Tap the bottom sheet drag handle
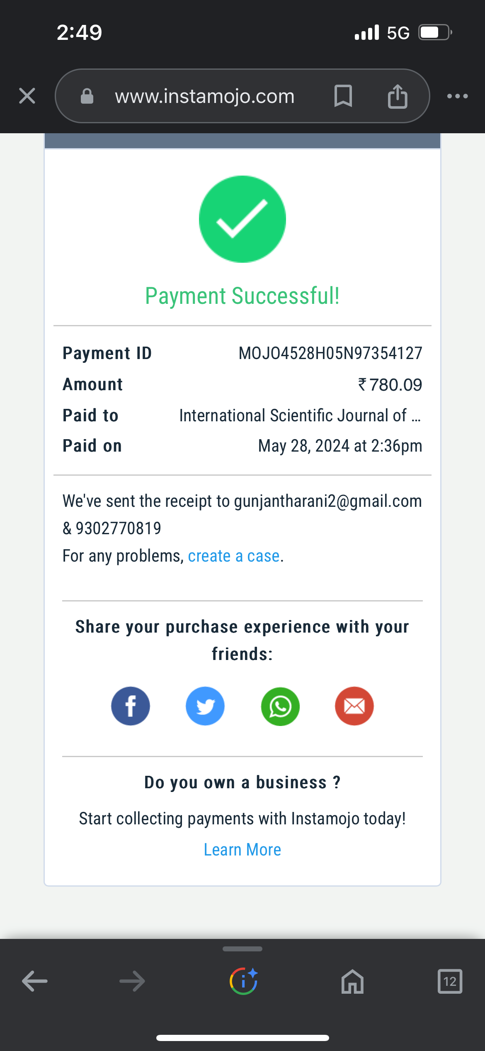485x1051 pixels. pos(243,949)
